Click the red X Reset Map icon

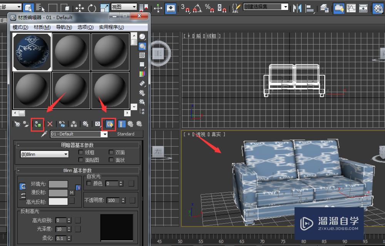click(x=50, y=124)
